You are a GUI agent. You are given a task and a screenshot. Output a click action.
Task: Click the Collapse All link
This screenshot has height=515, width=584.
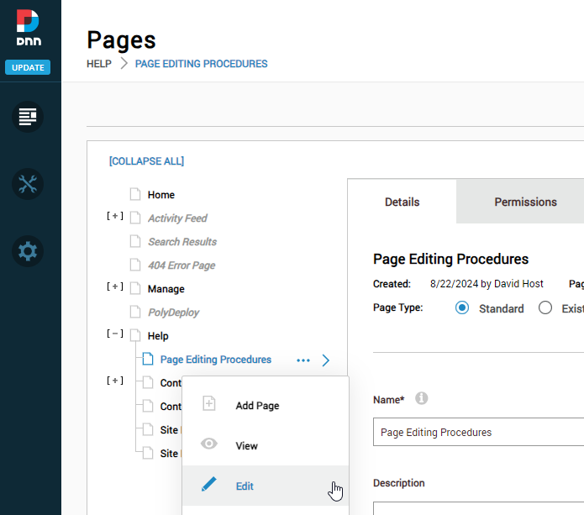[146, 161]
